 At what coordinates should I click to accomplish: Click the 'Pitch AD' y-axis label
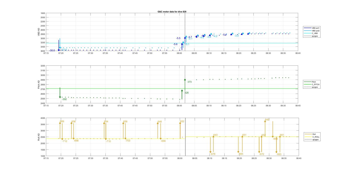point(39,85)
